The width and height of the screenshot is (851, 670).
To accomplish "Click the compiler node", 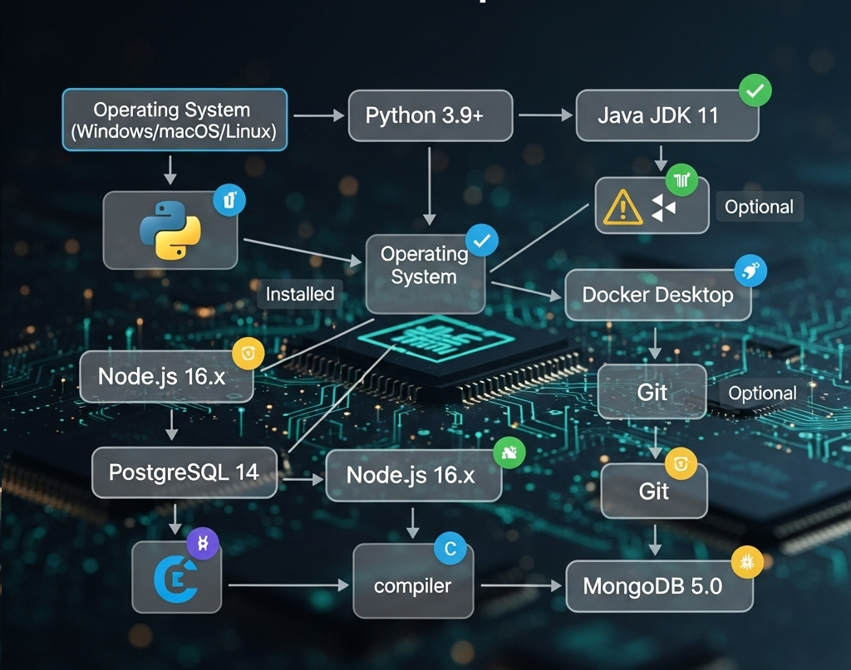I will pos(413,585).
